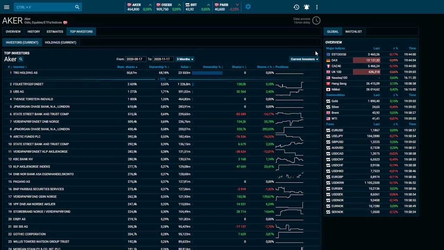The width and height of the screenshot is (444, 250).
Task: Click the USDJPY chart icon
Action: 328,136
